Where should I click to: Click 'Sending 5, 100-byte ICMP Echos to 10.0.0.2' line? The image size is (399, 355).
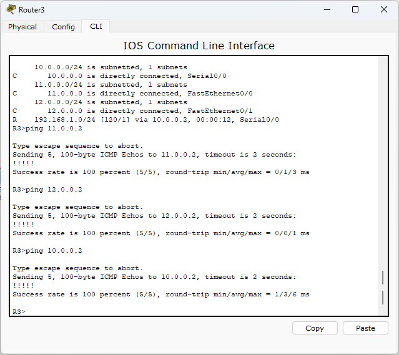(154, 277)
